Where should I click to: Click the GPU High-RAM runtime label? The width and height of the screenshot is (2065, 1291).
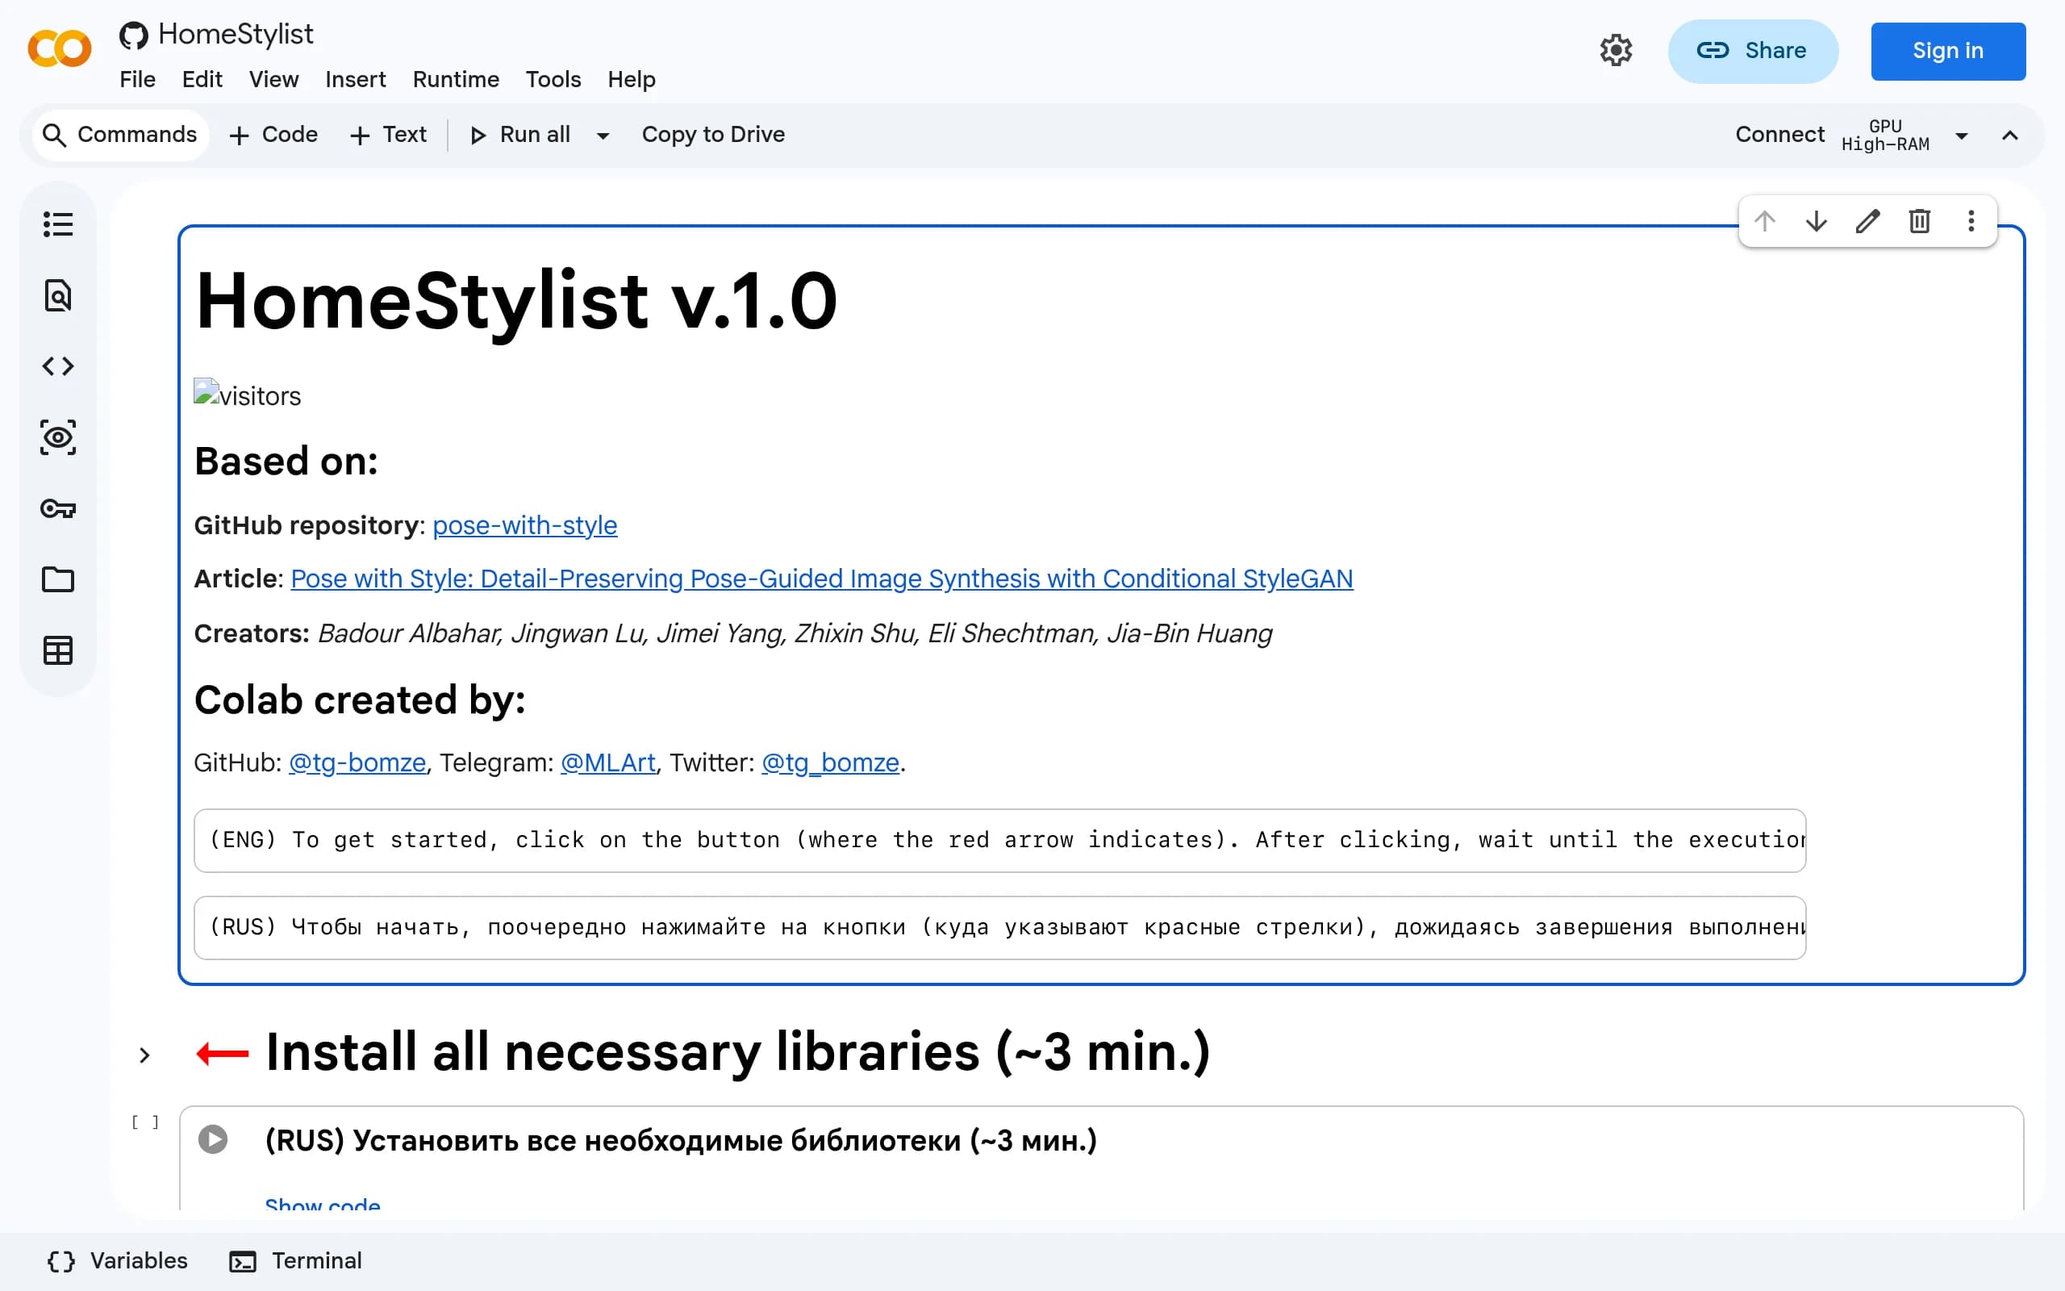[1885, 135]
